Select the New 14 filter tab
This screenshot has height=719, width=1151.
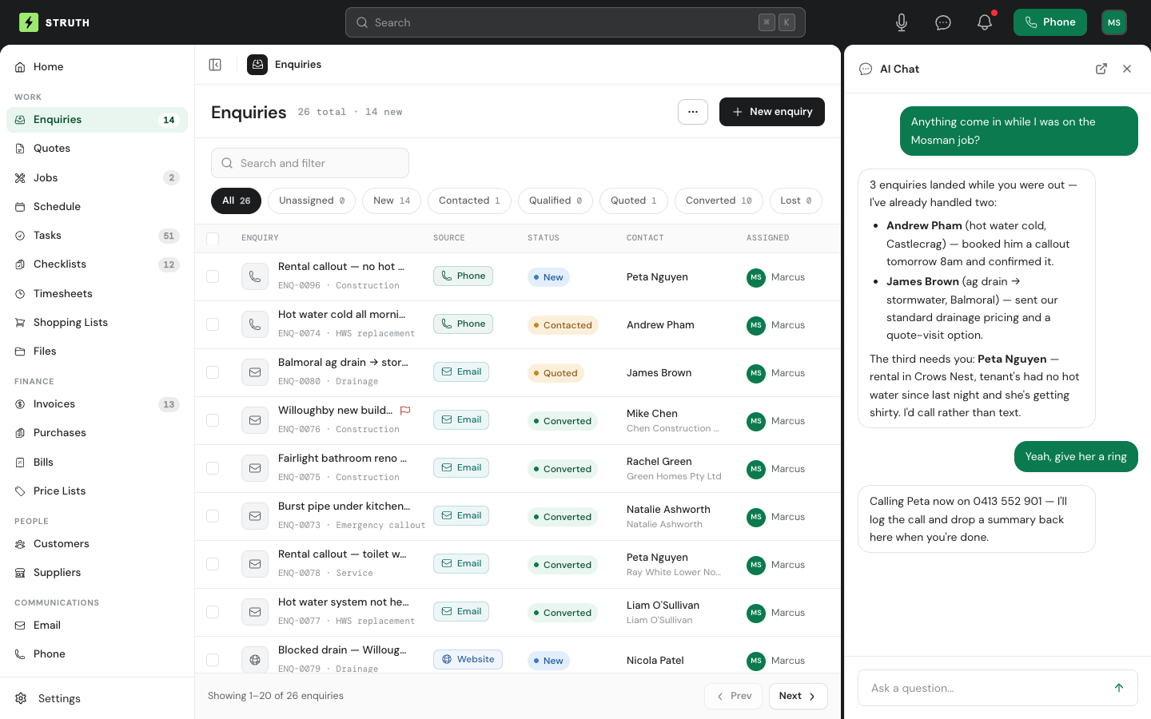392,201
